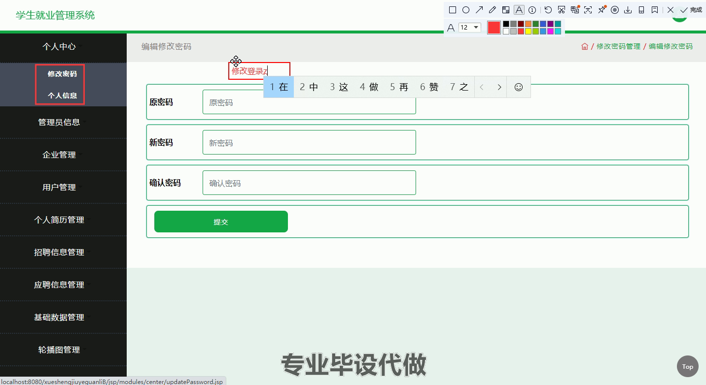Viewport: 706px width, 385px height.
Task: Expand the 个人中心 sidebar menu
Action: coord(59,46)
